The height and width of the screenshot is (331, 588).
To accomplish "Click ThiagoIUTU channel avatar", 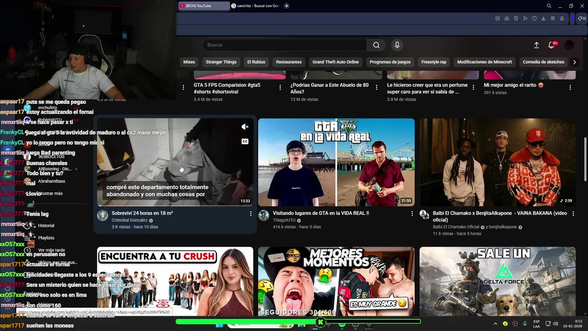I will 264,216.
